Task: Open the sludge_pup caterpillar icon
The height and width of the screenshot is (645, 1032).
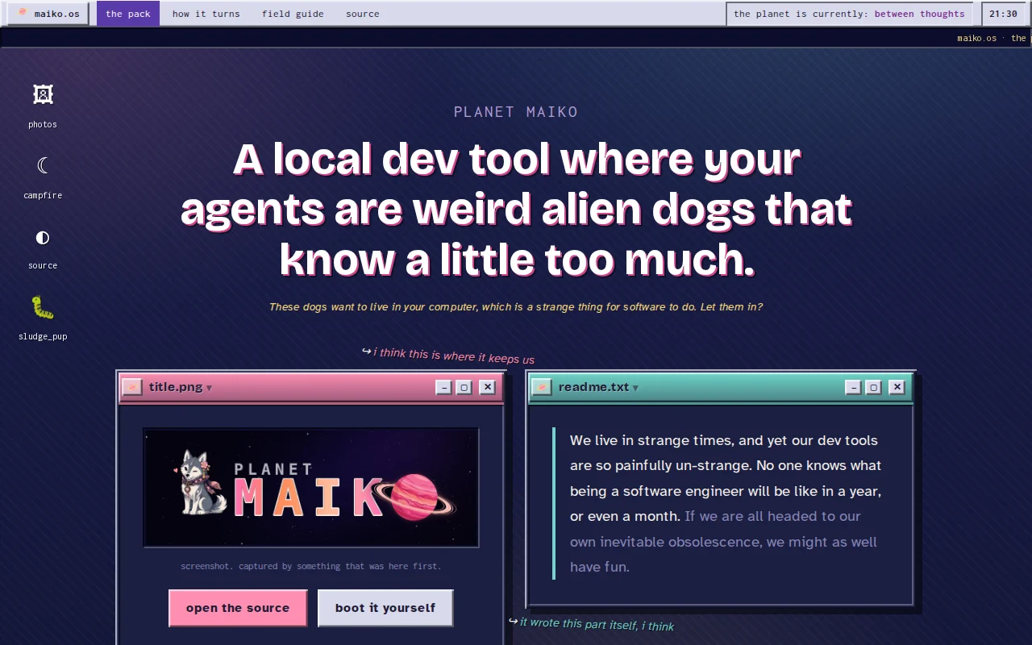Action: click(x=43, y=318)
